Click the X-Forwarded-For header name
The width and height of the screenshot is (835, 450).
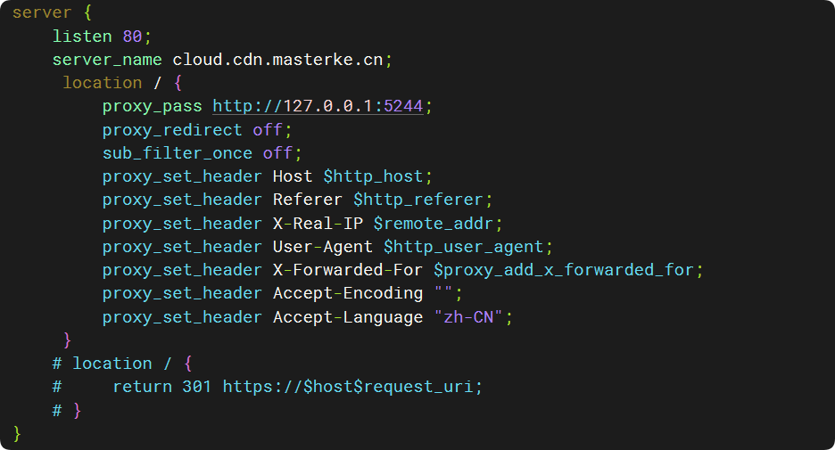pos(347,270)
